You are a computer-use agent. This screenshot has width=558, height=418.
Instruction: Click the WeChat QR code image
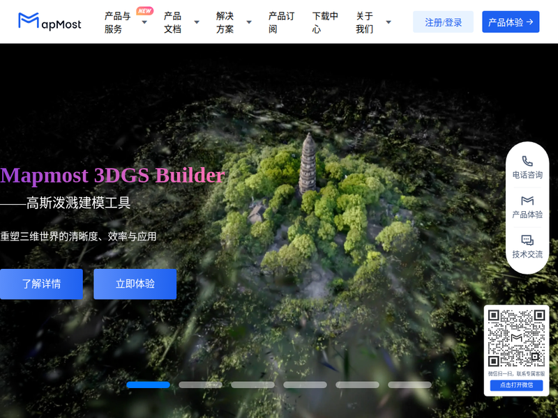pos(516,338)
